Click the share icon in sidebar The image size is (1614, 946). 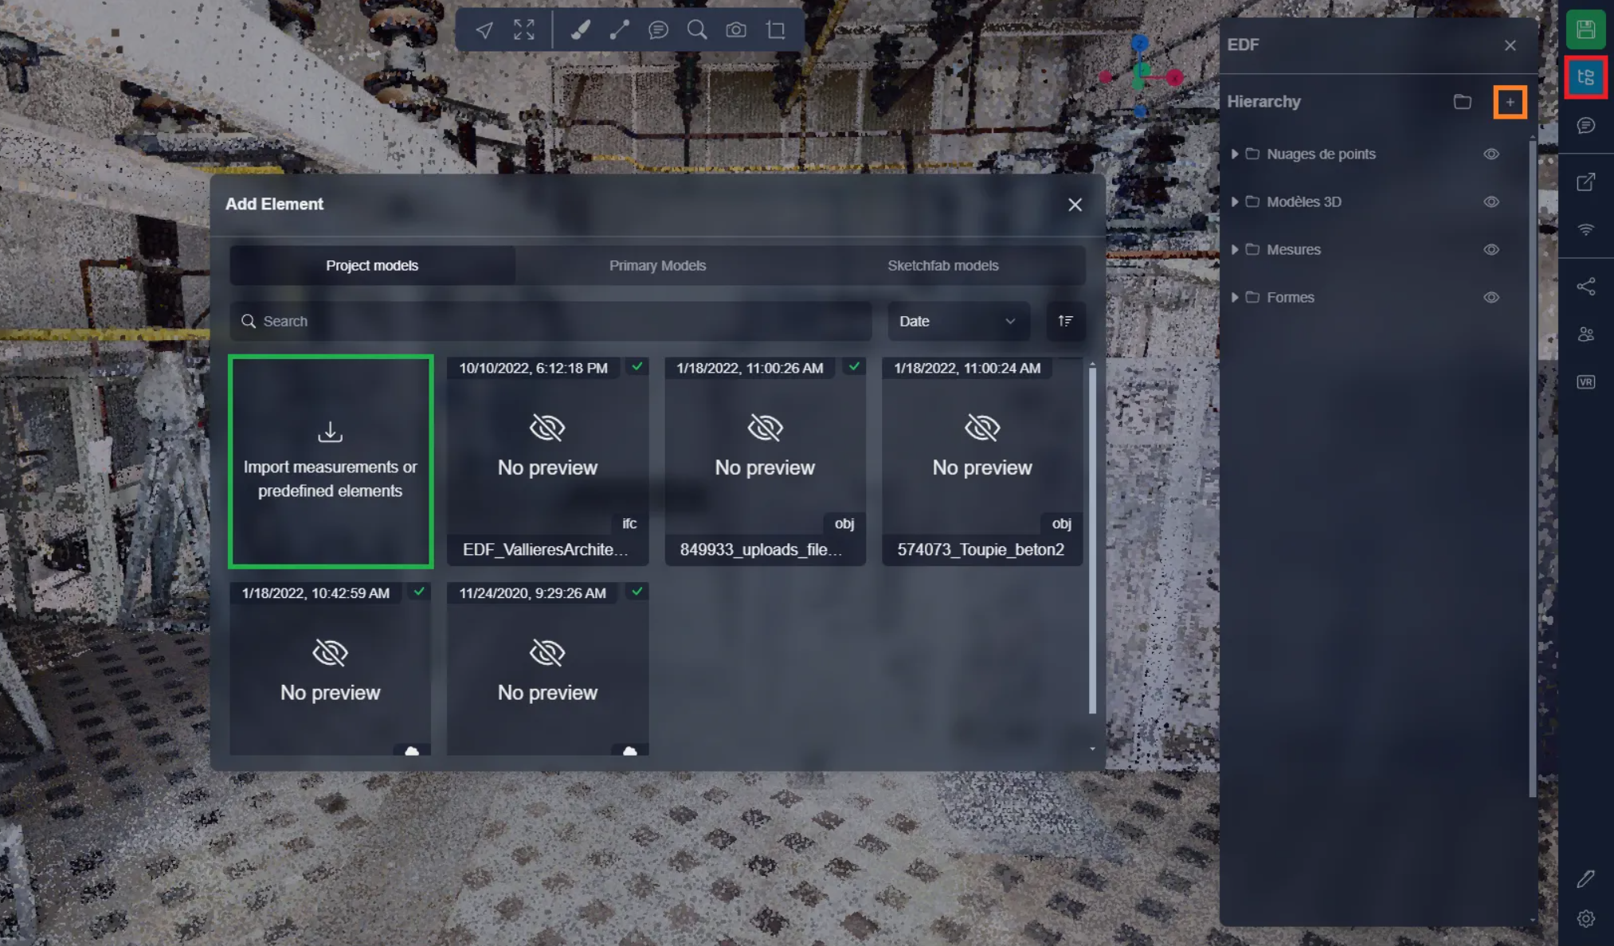pyautogui.click(x=1585, y=287)
